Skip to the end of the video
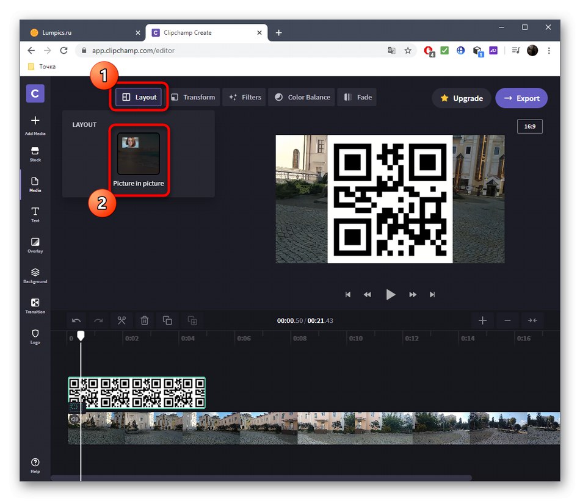This screenshot has height=501, width=580. click(432, 295)
